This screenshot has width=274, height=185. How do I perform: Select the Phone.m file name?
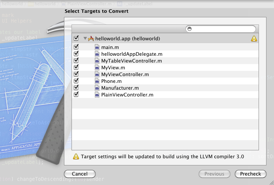point(111,81)
